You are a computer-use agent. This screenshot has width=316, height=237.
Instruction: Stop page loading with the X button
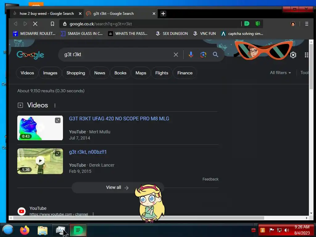pyautogui.click(x=35, y=24)
